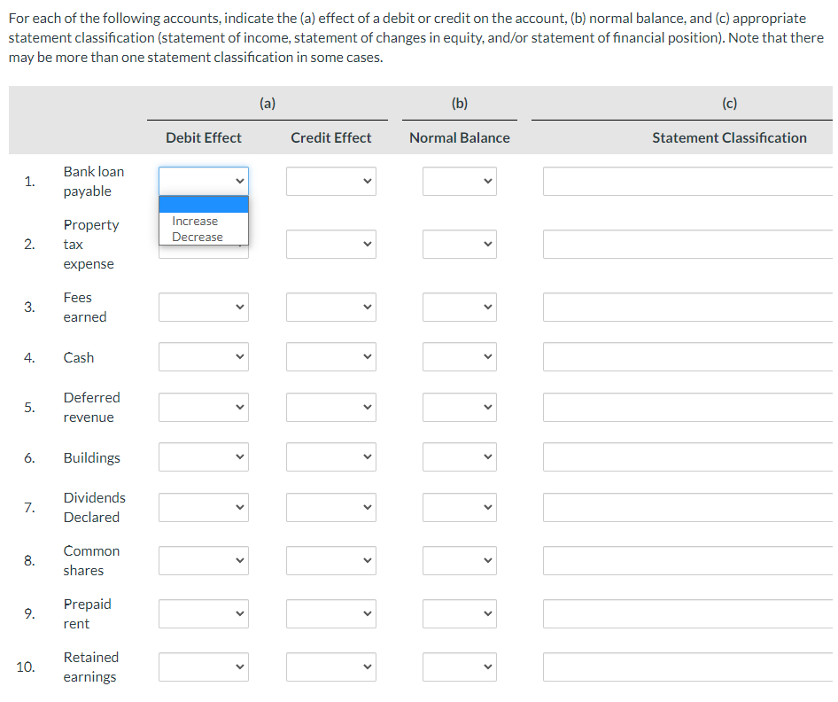This screenshot has height=702, width=838.
Task: Open Credit Effect dropdown for Fees earned
Action: click(x=330, y=307)
